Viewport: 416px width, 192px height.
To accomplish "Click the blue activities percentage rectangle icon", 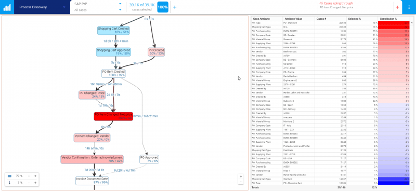I will [x=9, y=176].
